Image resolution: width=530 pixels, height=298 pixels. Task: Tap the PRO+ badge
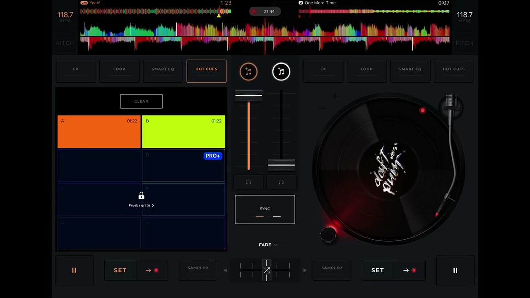point(213,156)
